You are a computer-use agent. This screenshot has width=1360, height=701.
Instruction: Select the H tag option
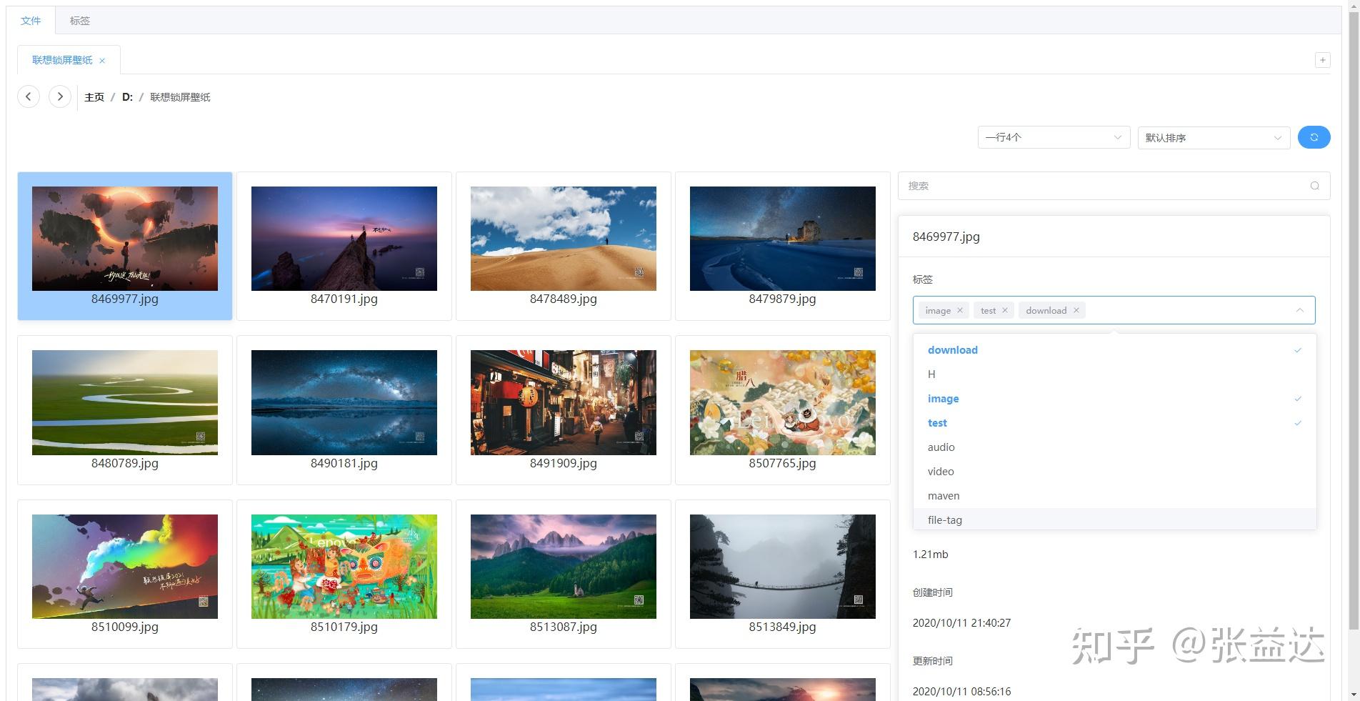coord(1114,374)
